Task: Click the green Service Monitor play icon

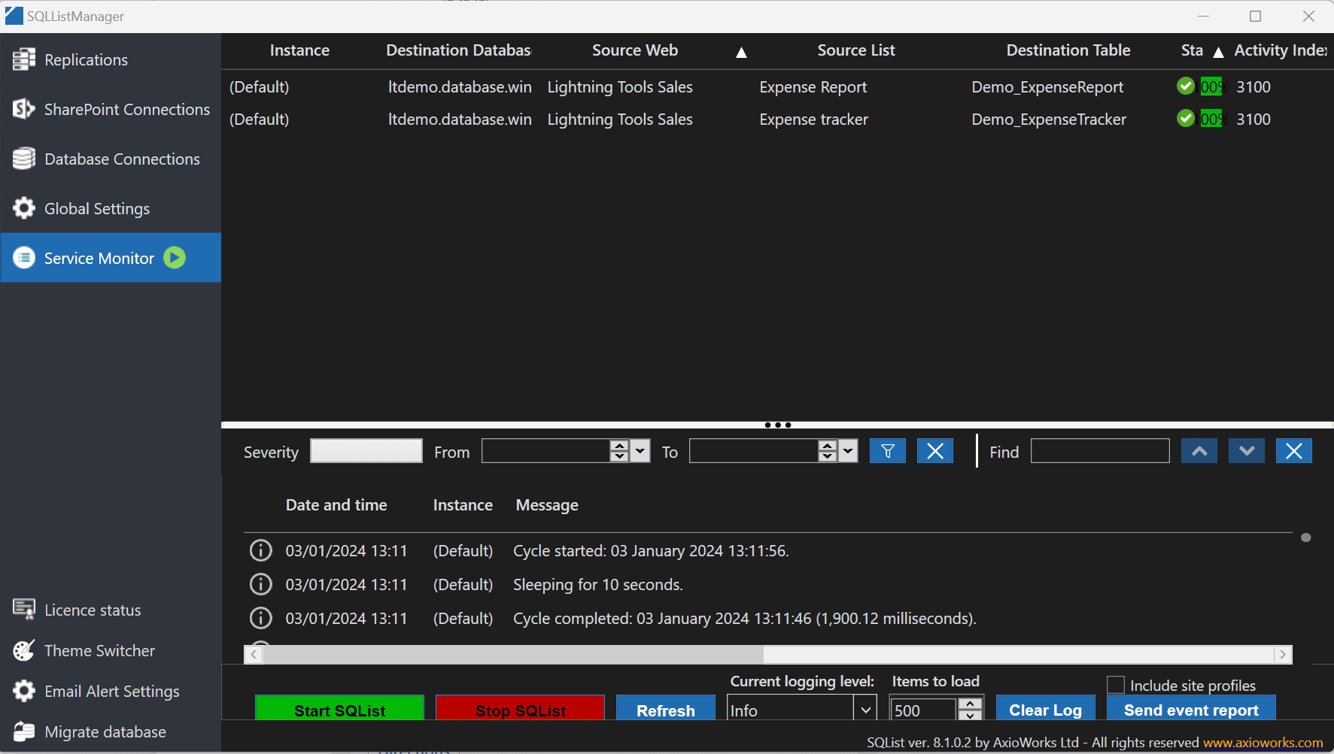Action: [x=175, y=258]
